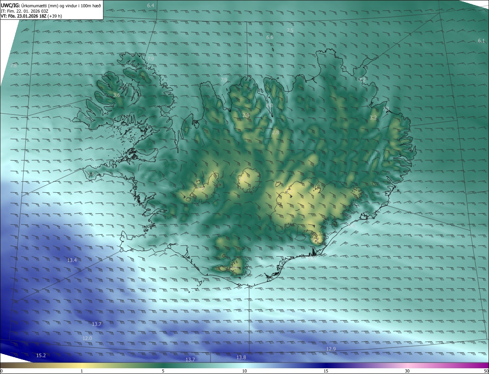This screenshot has height=374, width=489.
Task: Select the 7.3 value label
Action: 386,109
